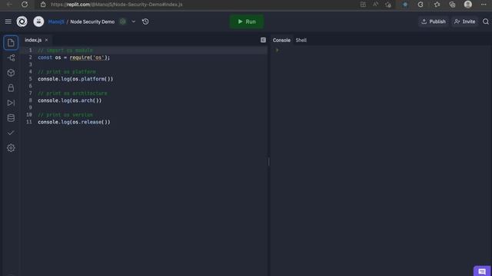Image resolution: width=492 pixels, height=276 pixels.
Task: Go back with the browser back arrow
Action: [x=9, y=5]
